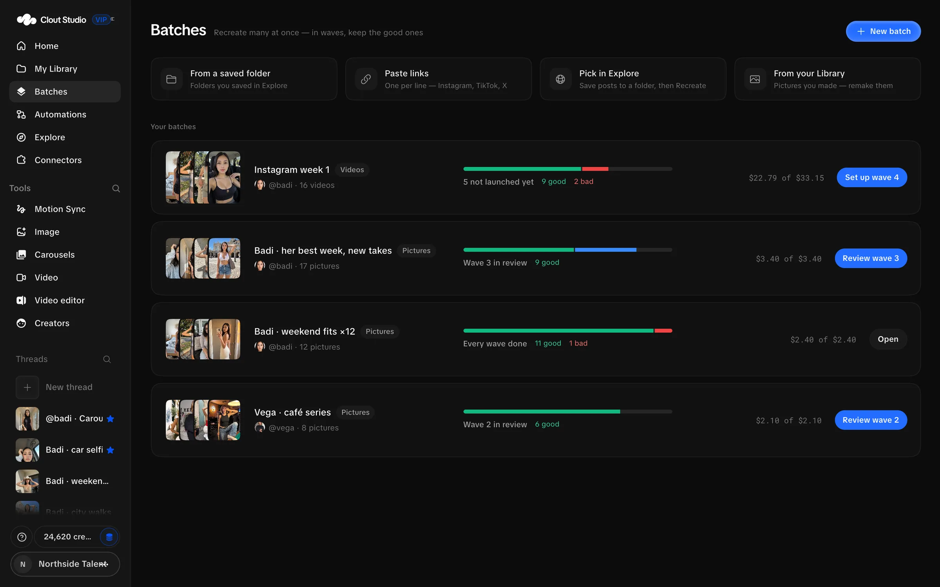Create a New batch
The image size is (940, 587).
(x=883, y=31)
